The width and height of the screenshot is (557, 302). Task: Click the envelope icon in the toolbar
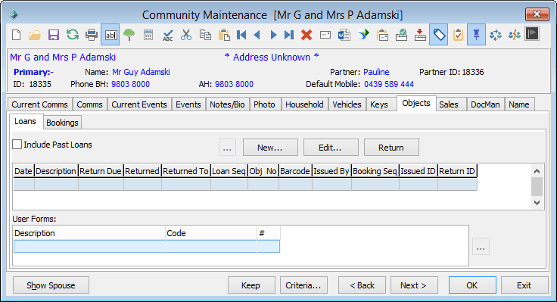click(x=325, y=35)
